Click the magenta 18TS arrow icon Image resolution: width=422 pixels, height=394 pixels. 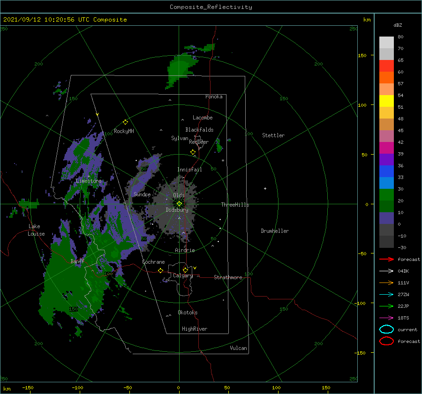(386, 318)
